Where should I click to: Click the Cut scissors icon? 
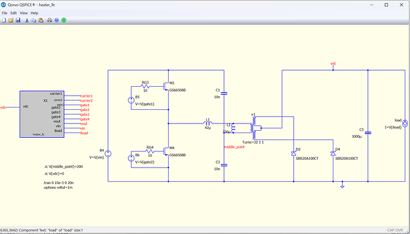(x=27, y=20)
